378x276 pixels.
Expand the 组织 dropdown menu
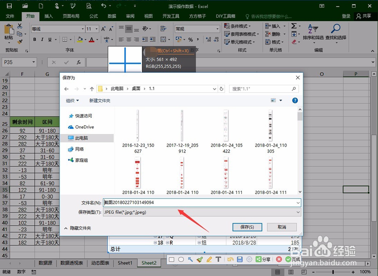(x=72, y=101)
